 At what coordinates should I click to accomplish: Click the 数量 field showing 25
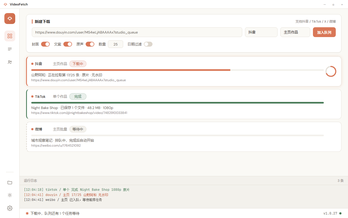click(x=116, y=44)
